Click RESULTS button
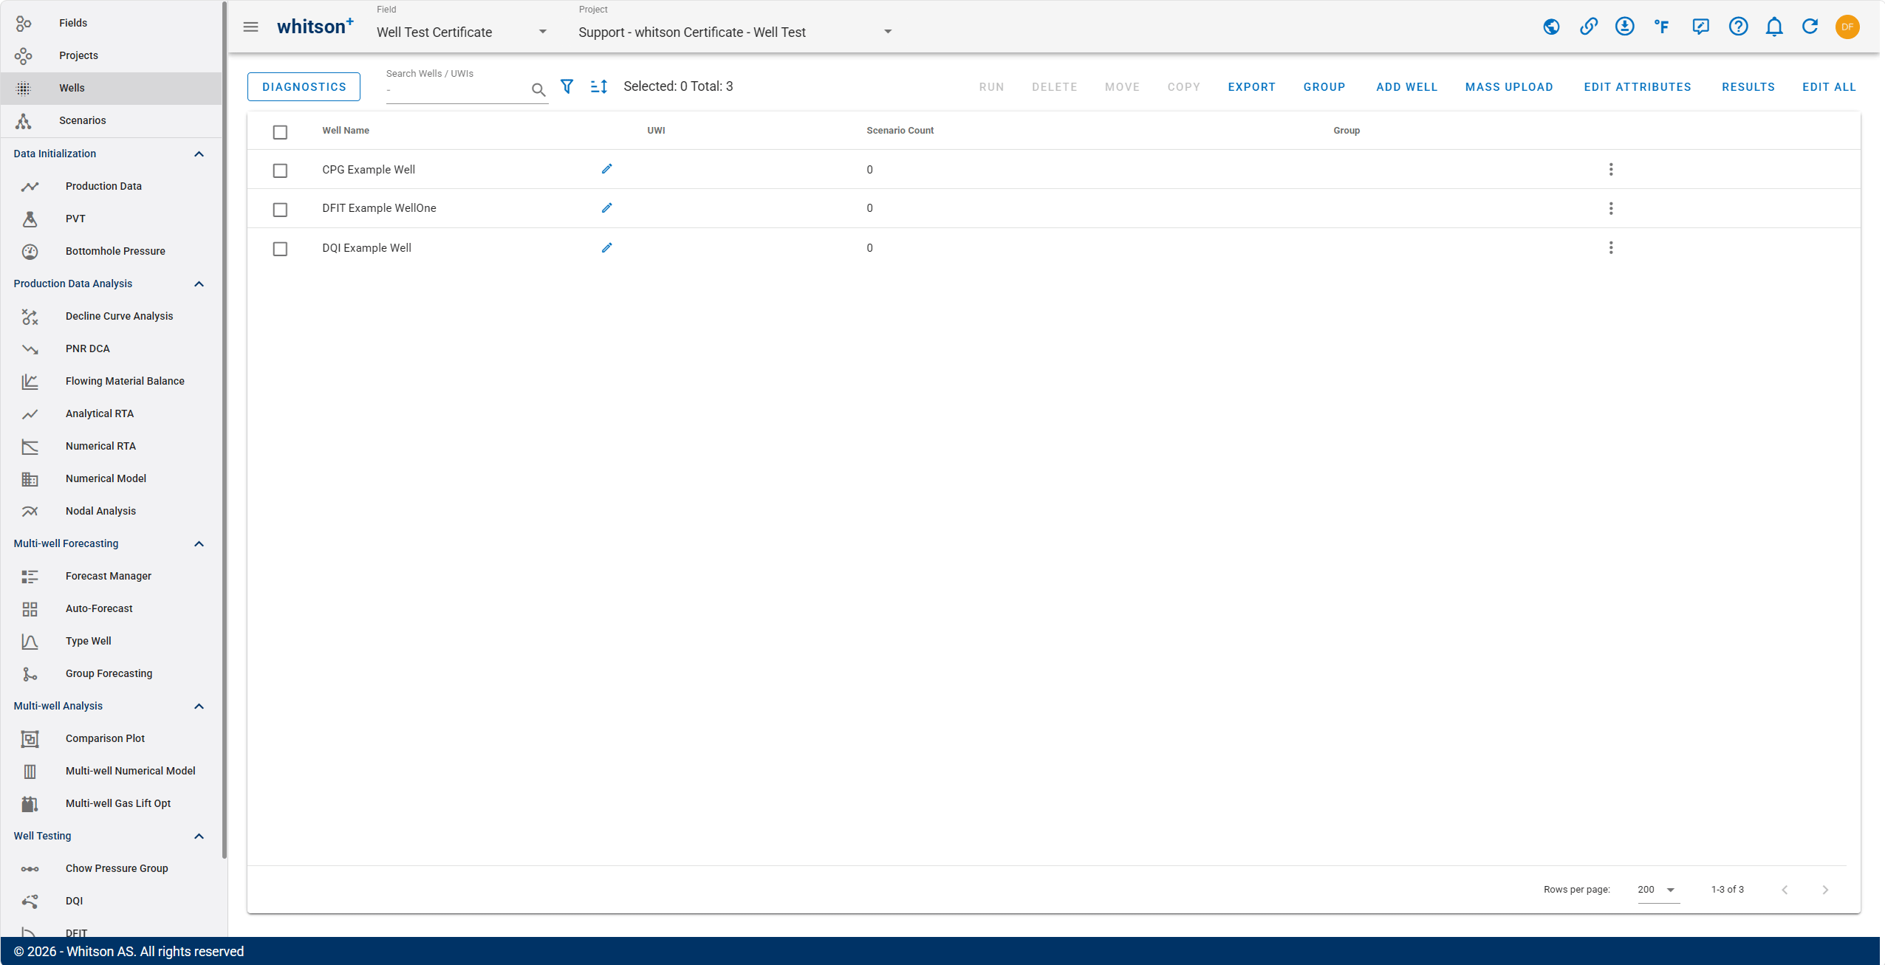The height and width of the screenshot is (965, 1885). coord(1748,86)
